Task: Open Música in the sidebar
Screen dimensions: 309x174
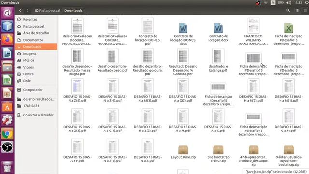Action: point(36,60)
